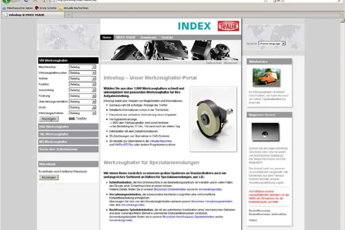Collapse the VDI Werkzeughalter section header

point(68,60)
